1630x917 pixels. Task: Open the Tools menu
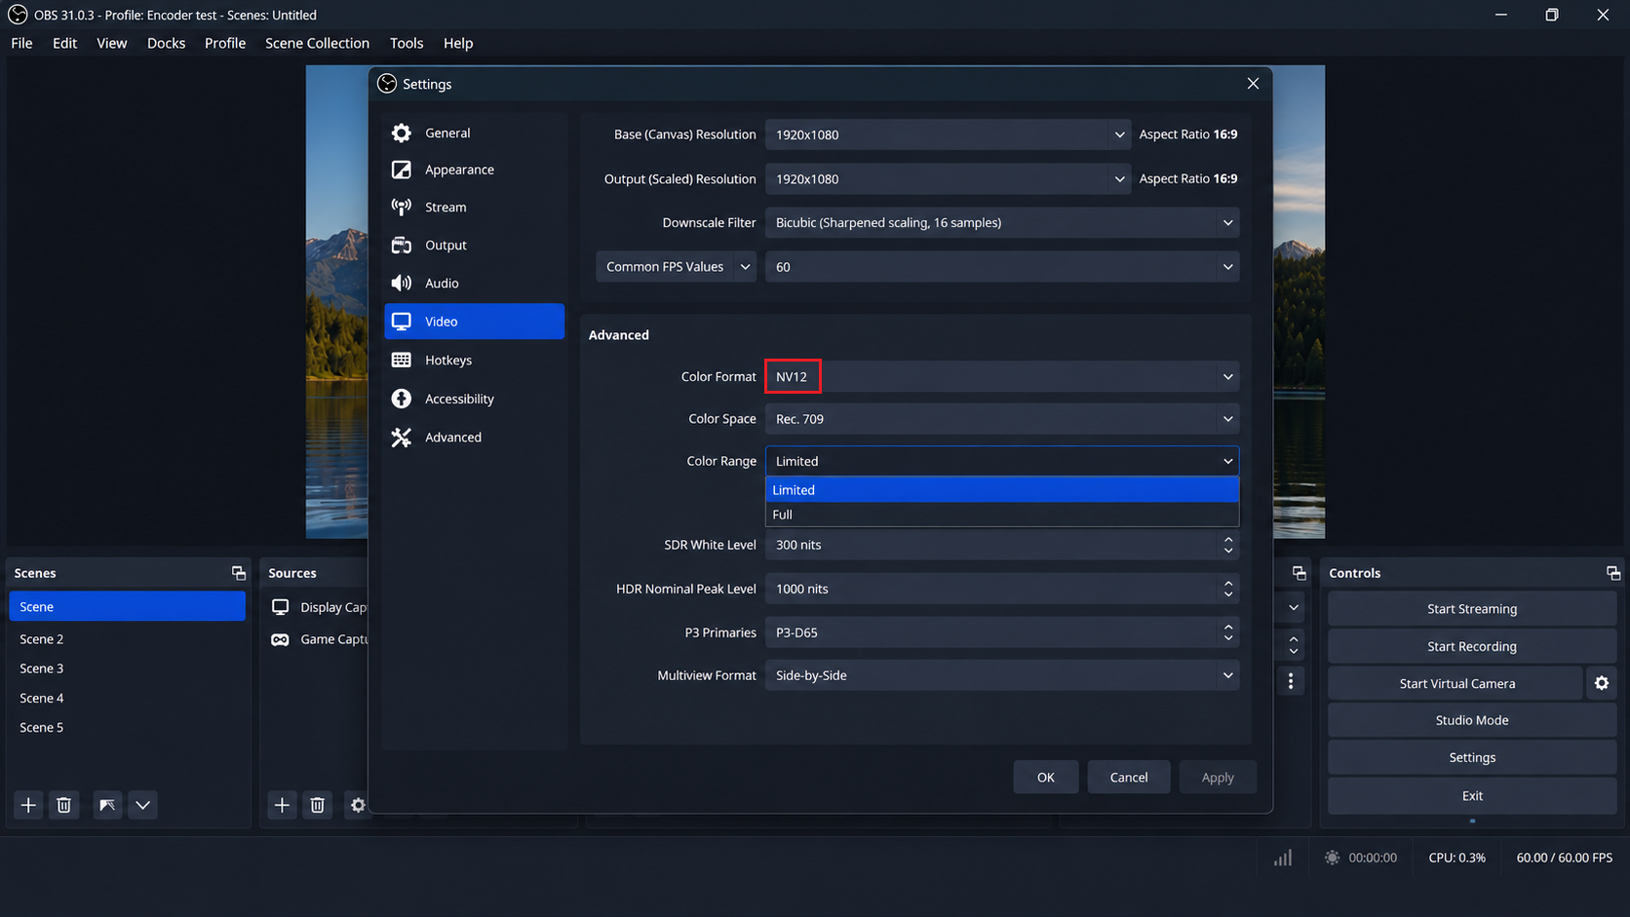pos(407,43)
